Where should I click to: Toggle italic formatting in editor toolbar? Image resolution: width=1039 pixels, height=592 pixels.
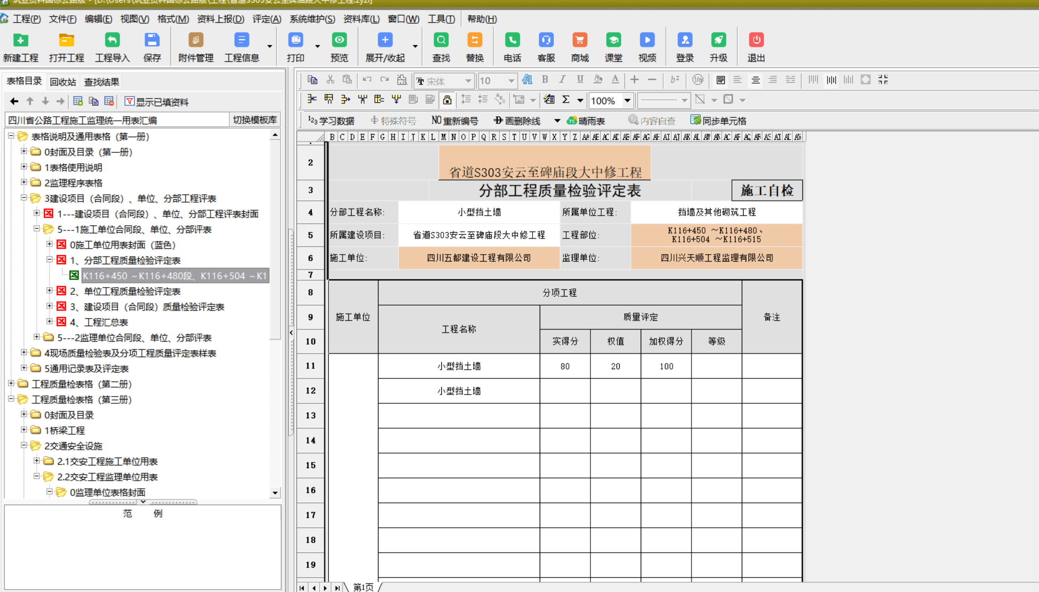coord(562,80)
